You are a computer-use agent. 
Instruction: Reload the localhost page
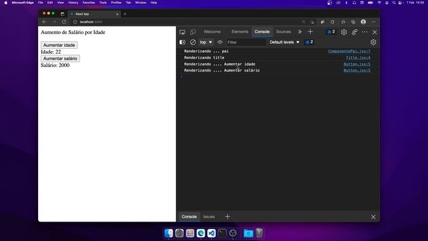click(x=64, y=22)
